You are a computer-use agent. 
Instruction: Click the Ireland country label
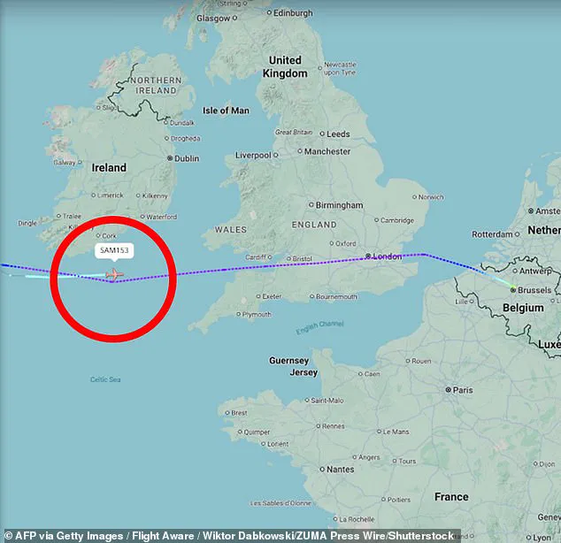[109, 168]
